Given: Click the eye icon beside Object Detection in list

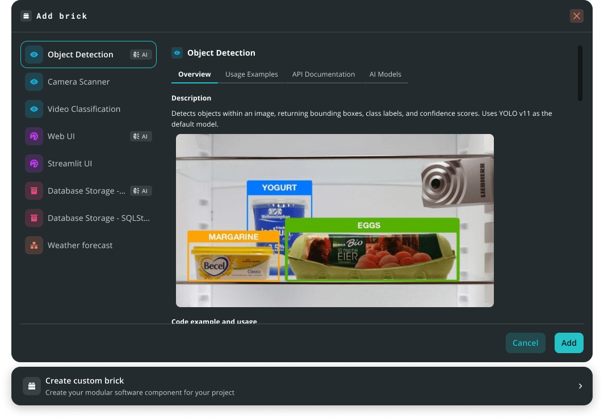Looking at the screenshot, I should coord(34,55).
